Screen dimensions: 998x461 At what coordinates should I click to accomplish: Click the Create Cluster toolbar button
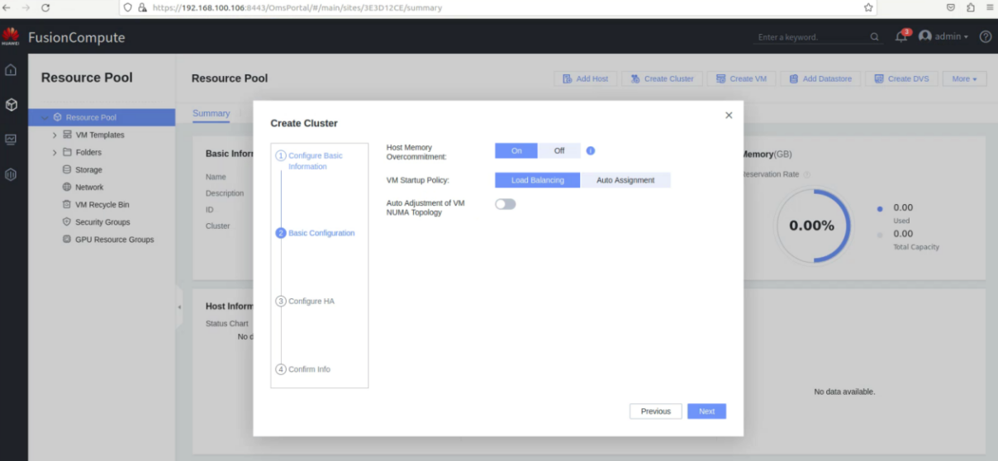pos(663,78)
